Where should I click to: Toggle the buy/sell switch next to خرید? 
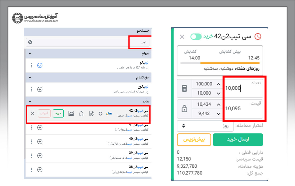pyautogui.click(x=196, y=37)
